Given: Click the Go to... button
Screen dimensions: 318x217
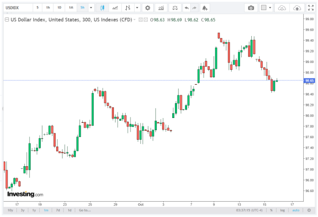Looking at the screenshot, I should 85,210.
